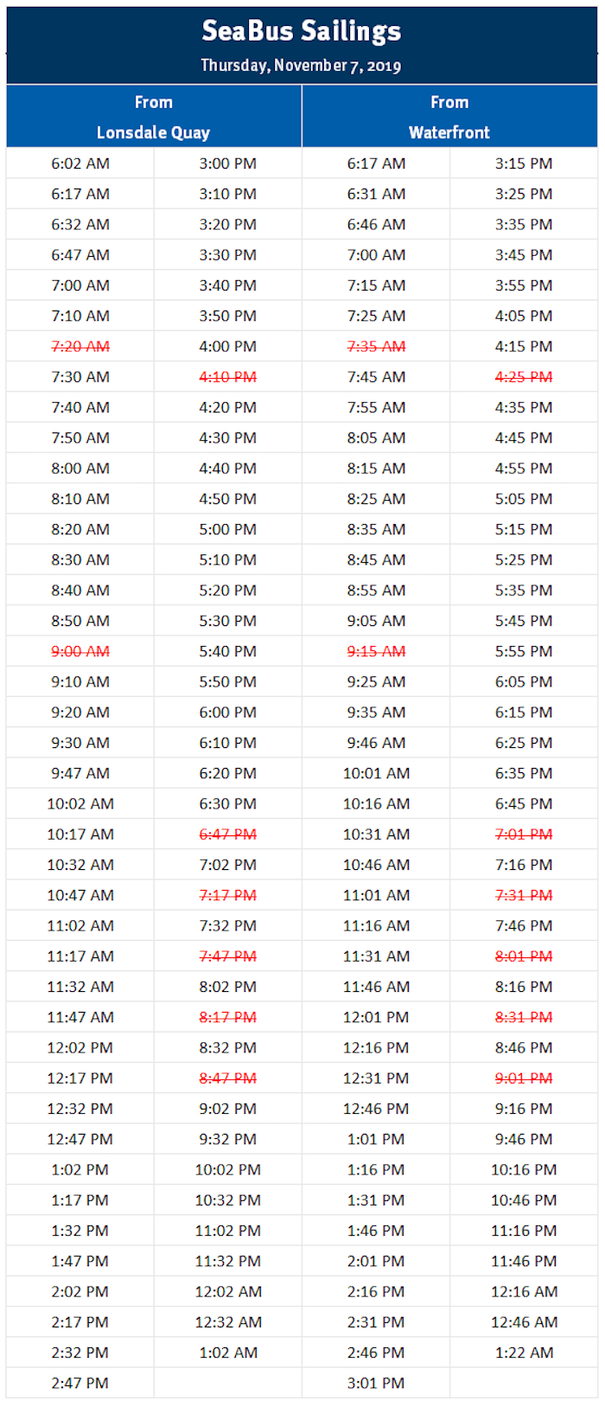This screenshot has width=605, height=1407.
Task: Click the 10:01 AM sailing time
Action: point(376,773)
